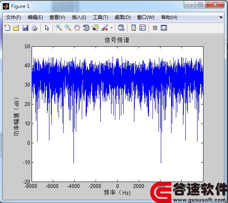Viewport: 228px width, 203px height.
Task: Click the Hide Plot Tools icon
Action: tap(155, 28)
